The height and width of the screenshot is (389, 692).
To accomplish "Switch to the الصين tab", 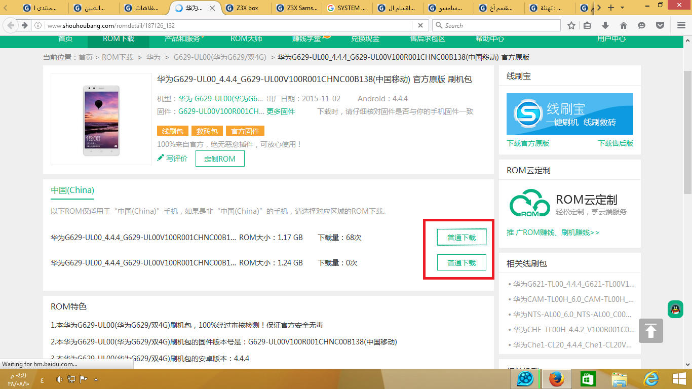I will [x=95, y=8].
